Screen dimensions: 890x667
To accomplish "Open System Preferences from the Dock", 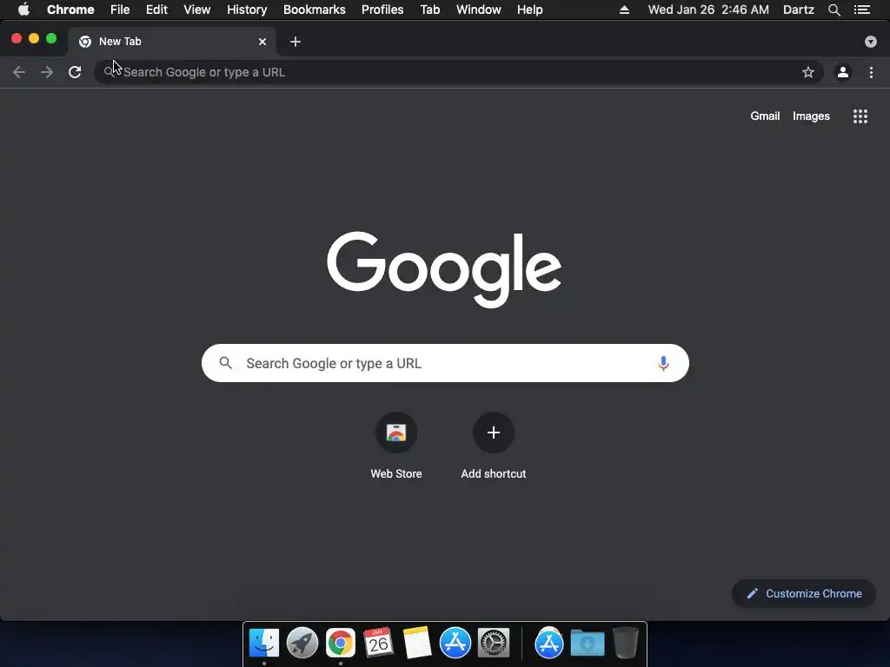I will tap(494, 643).
